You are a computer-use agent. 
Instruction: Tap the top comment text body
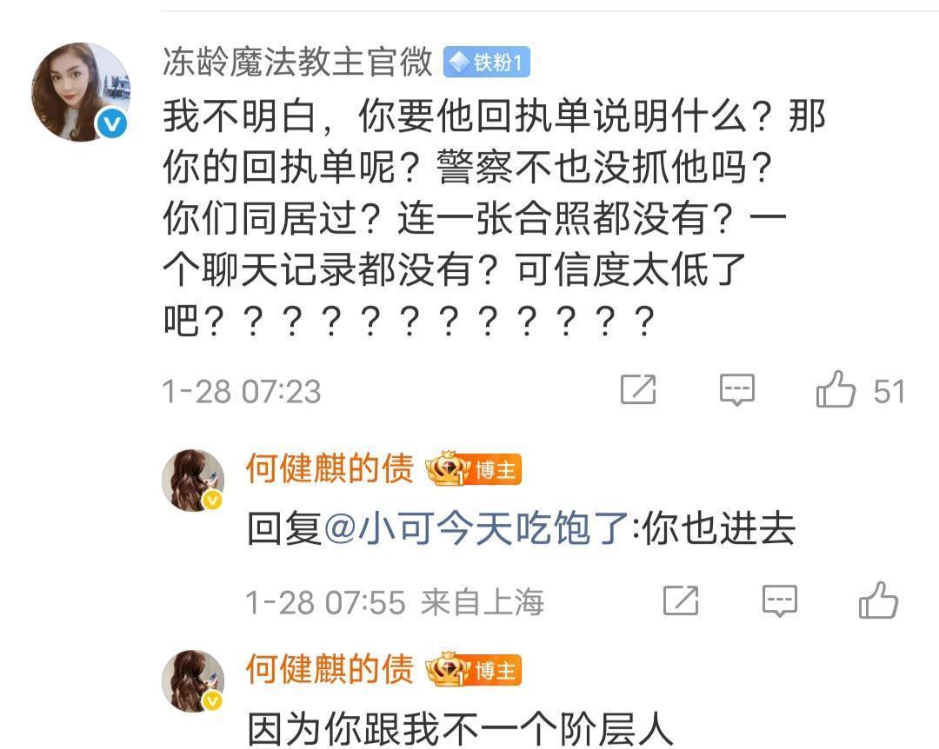494,218
